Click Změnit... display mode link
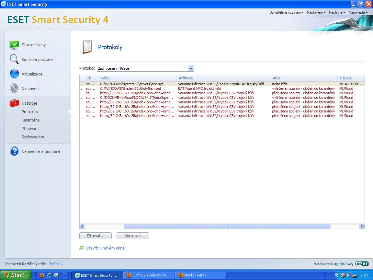Image resolution: width=373 pixels, height=280 pixels. [56, 264]
